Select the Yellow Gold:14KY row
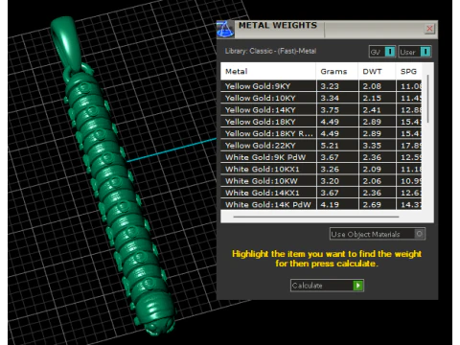 tap(321, 110)
